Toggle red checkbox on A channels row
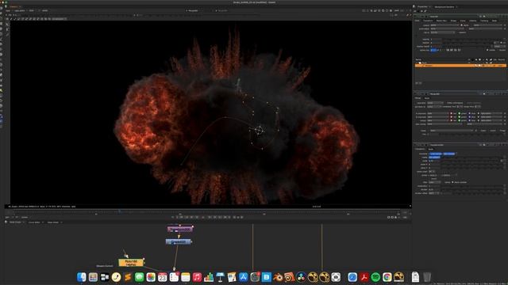Screen dimensions: 508x285 [452, 113]
